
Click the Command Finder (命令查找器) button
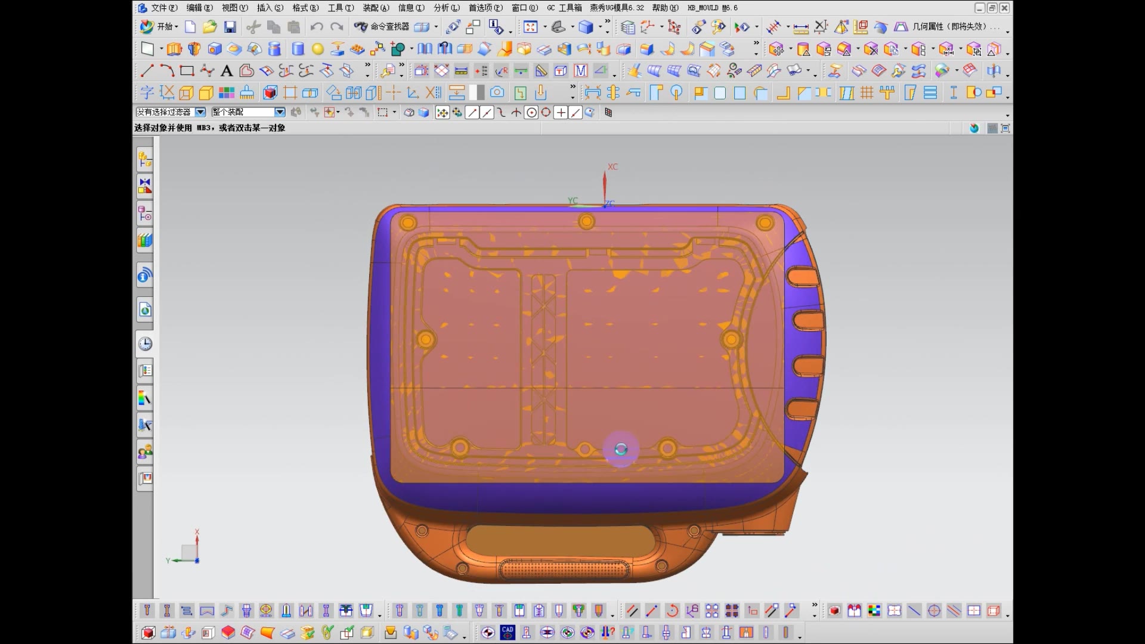click(382, 27)
